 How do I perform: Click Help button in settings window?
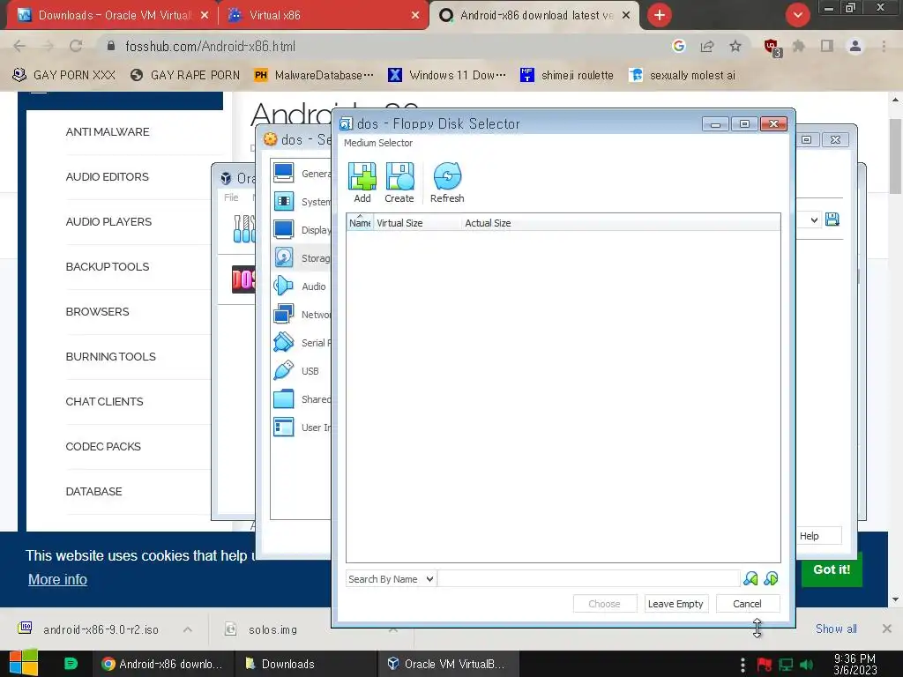818,535
